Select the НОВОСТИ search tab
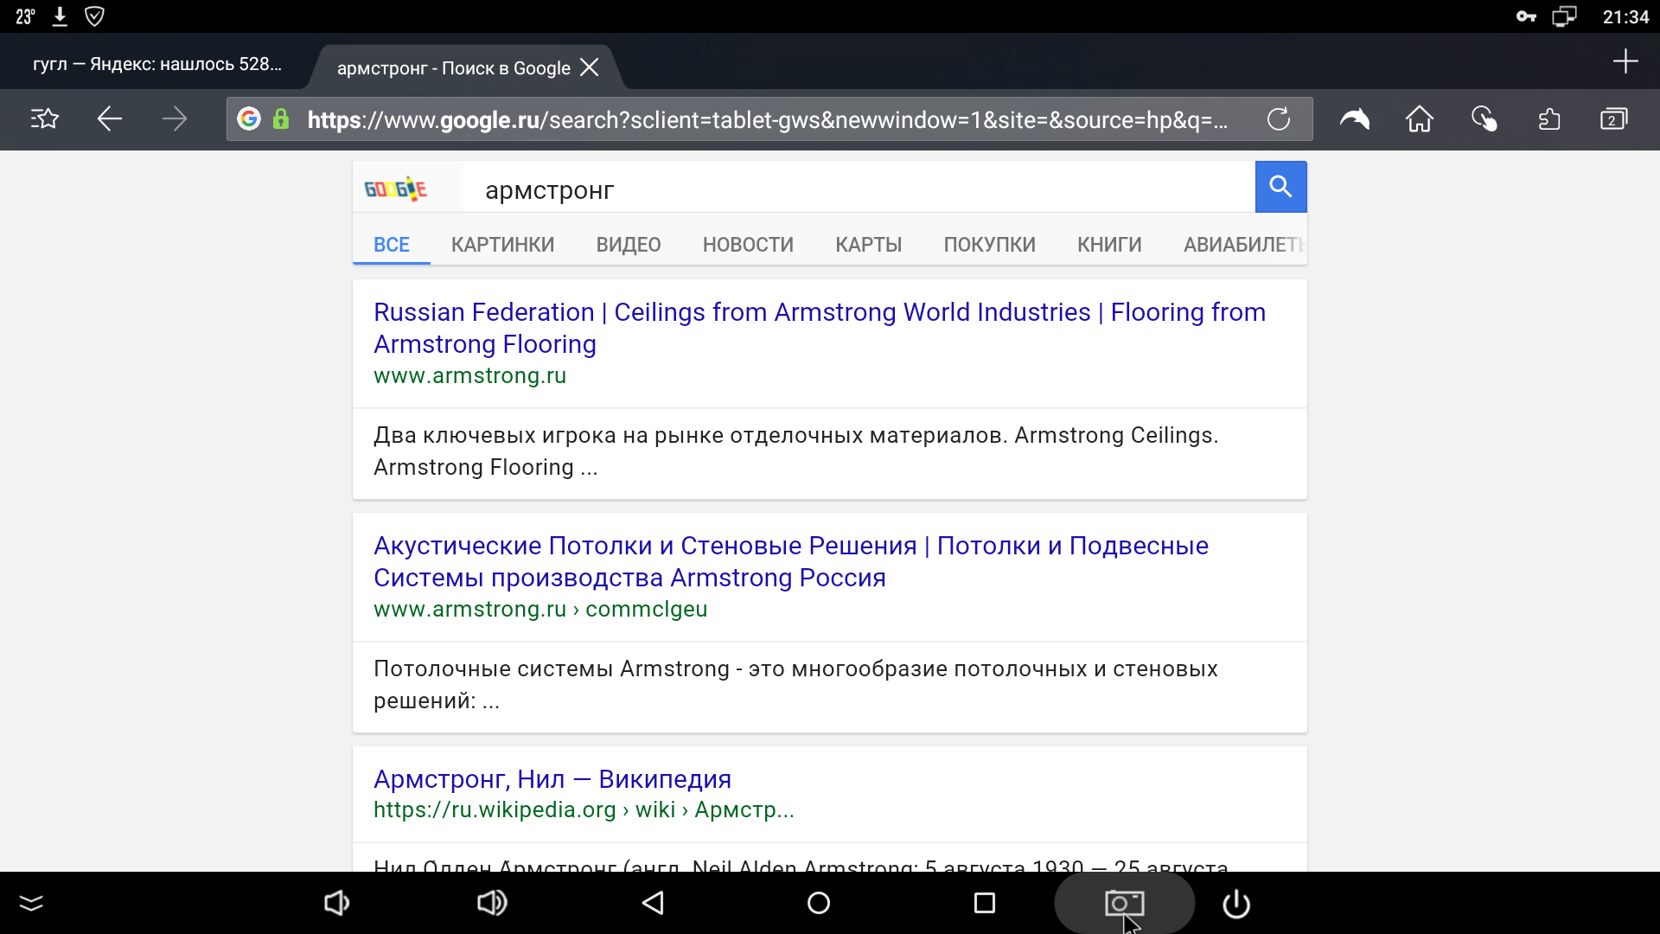Viewport: 1660px width, 934px height. (749, 245)
